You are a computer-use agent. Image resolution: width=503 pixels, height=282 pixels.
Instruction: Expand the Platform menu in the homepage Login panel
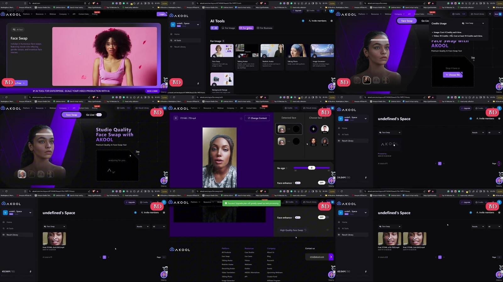tap(27, 14)
